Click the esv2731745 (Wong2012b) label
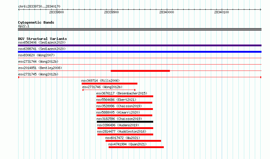The width and height of the screenshot is (270, 159). click(x=38, y=74)
